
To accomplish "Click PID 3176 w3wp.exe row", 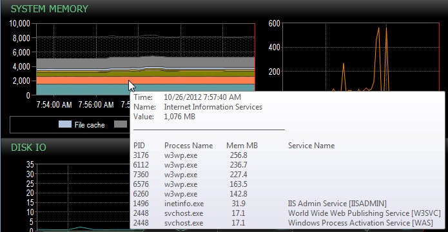I will tap(190, 155).
